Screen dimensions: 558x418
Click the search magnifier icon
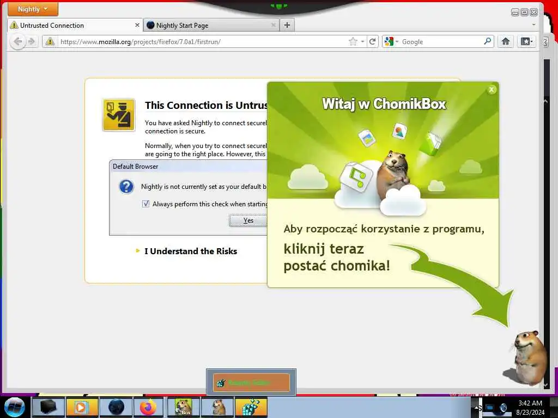(488, 41)
